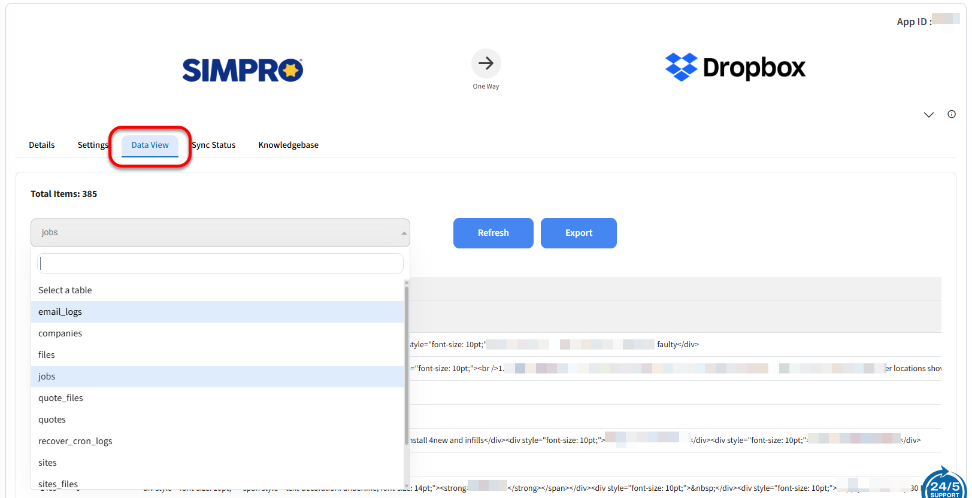
Task: Select recover_cron_logs table option
Action: (75, 441)
